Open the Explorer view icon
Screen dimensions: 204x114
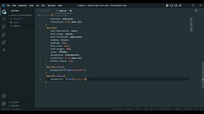pyautogui.click(x=4, y=12)
